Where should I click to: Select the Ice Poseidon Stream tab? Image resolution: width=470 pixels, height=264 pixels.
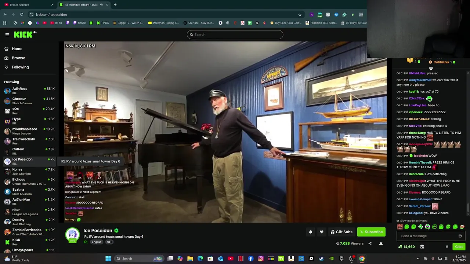click(x=84, y=5)
